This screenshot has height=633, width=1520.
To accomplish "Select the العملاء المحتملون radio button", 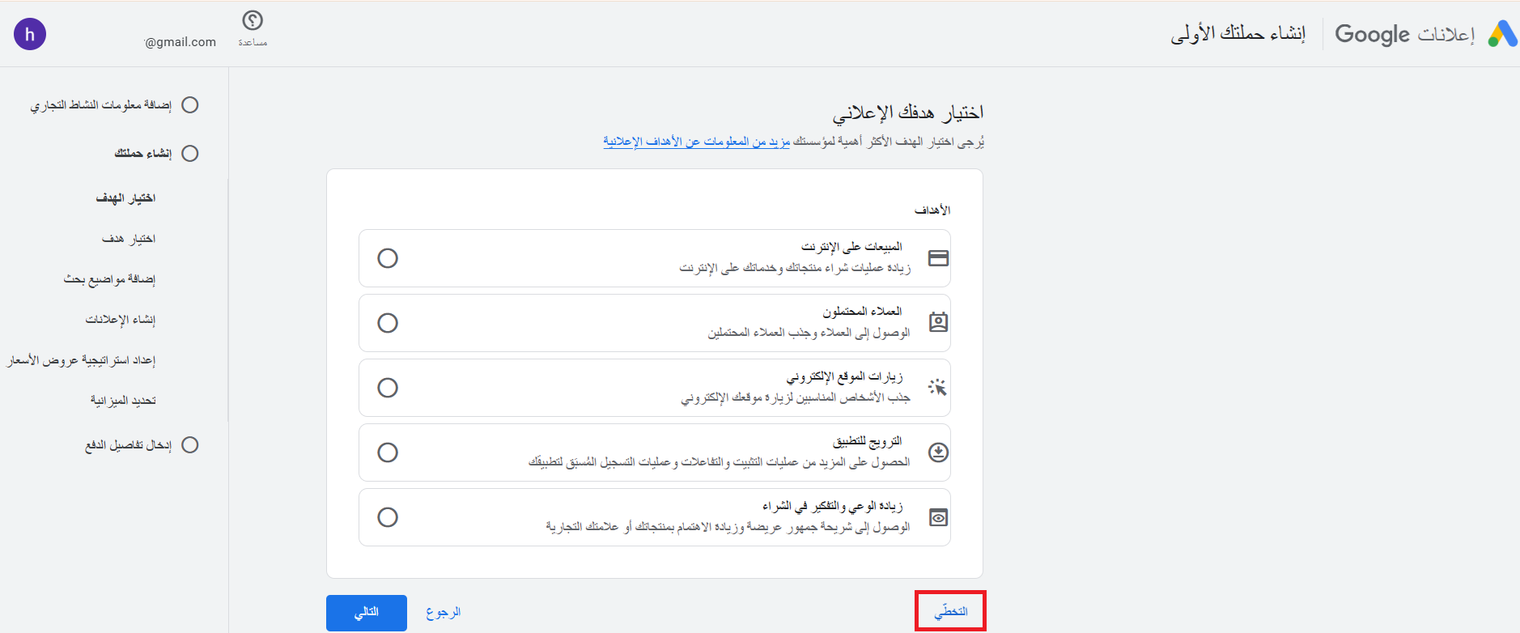I will click(x=388, y=323).
